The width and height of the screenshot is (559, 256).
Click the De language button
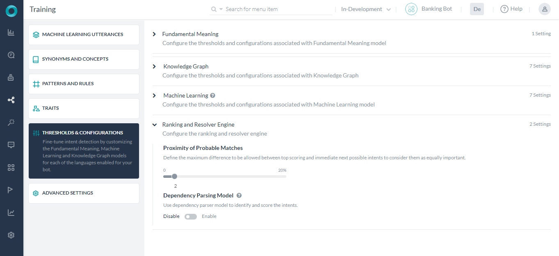(x=477, y=9)
